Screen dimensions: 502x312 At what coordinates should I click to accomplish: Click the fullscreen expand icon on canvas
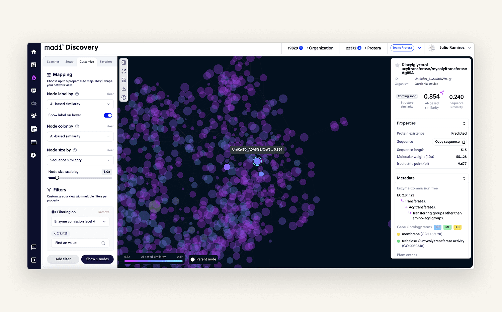click(x=124, y=71)
